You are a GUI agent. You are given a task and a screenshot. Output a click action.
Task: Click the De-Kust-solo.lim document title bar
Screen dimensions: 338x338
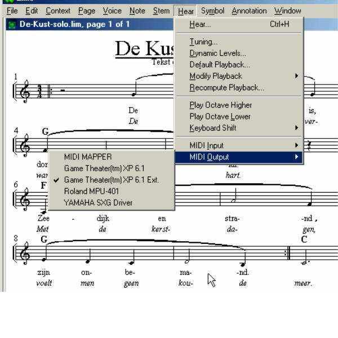[x=90, y=24]
